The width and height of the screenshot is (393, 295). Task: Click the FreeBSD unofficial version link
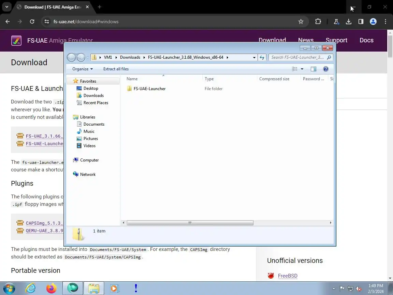288,276
